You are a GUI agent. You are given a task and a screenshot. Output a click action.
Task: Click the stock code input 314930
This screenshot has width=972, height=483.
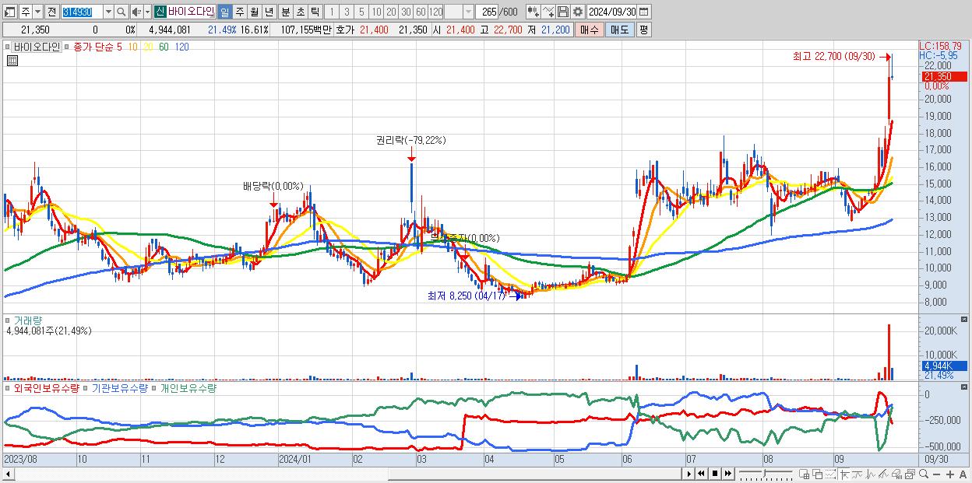(83, 12)
